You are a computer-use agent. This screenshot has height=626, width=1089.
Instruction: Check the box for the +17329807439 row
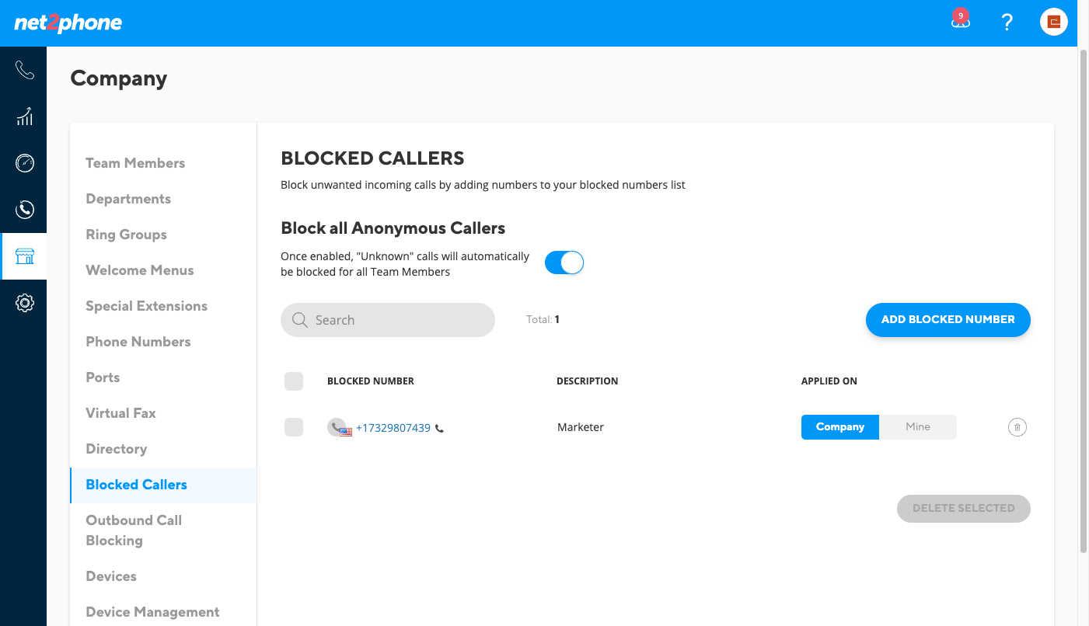[294, 427]
